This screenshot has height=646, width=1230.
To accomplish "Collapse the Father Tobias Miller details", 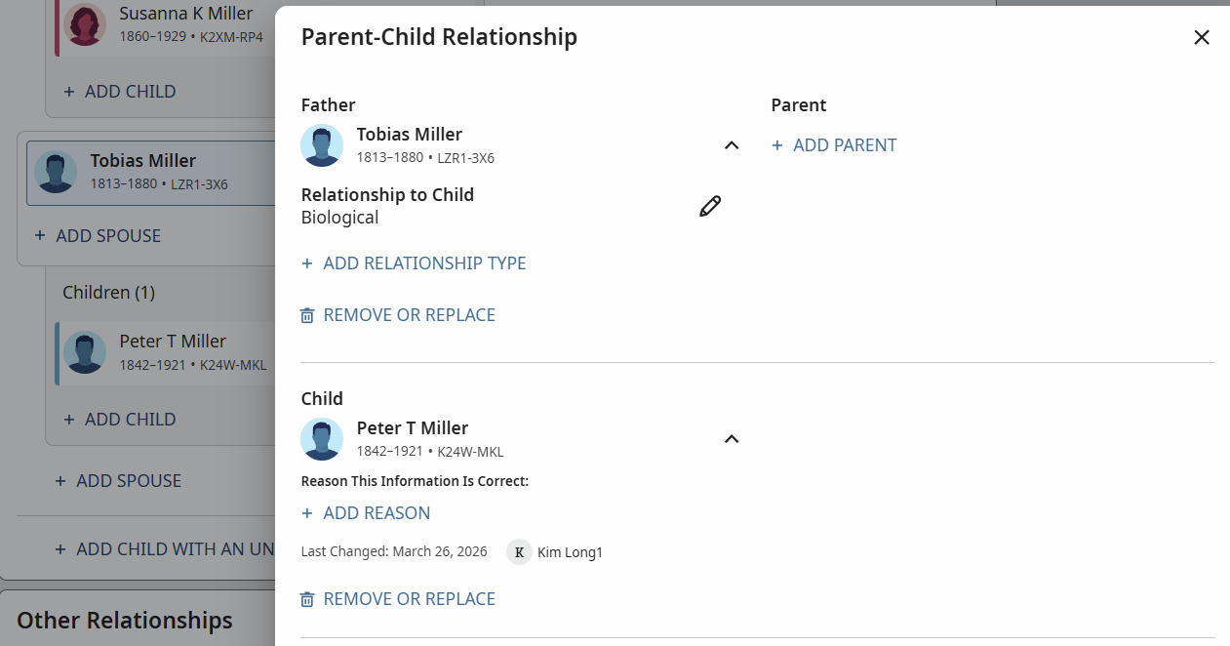I will click(732, 145).
